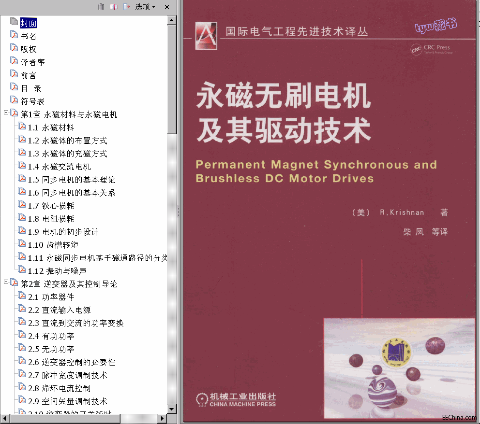Click the page icon beside 1.5 同步电机的基本理论

pos(21,178)
